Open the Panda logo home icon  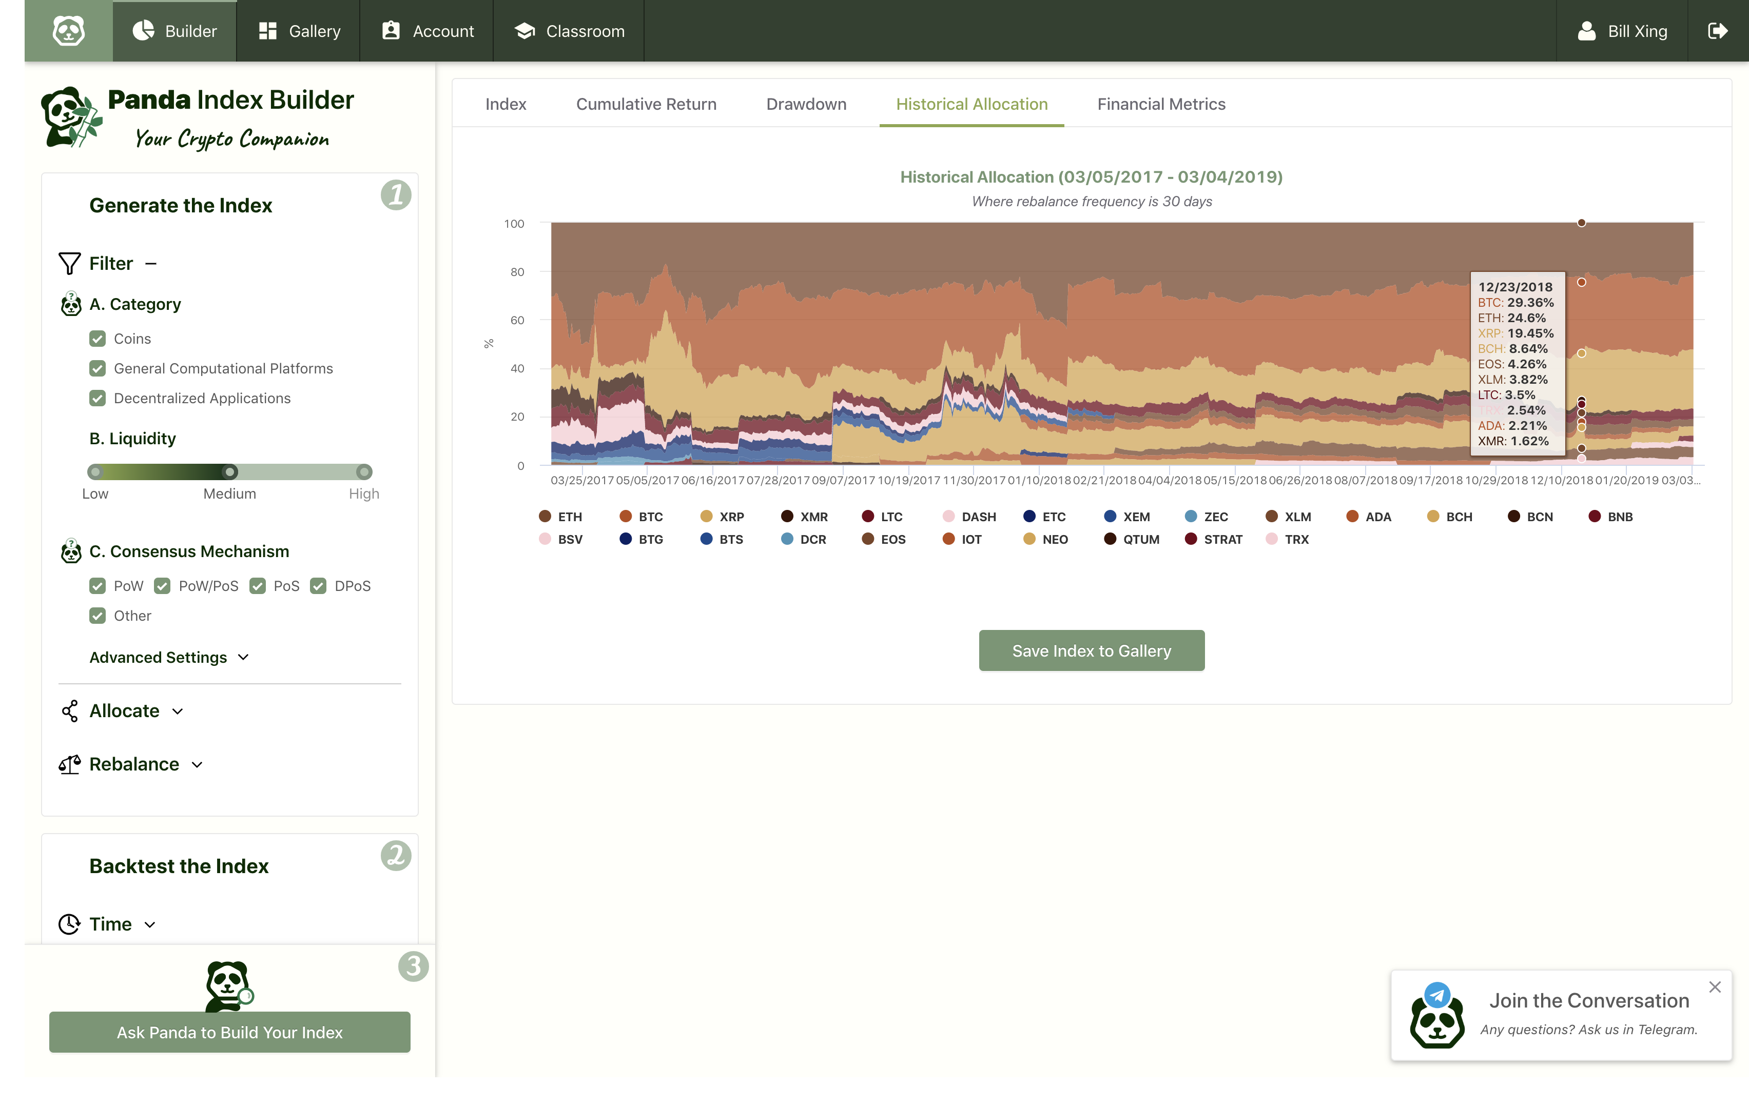[x=69, y=30]
